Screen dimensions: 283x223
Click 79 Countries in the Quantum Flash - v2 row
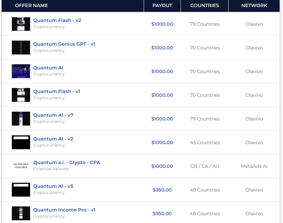coord(205,24)
